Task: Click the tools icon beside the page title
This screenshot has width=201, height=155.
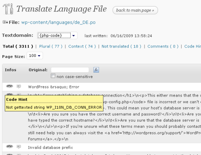Action: (8, 9)
